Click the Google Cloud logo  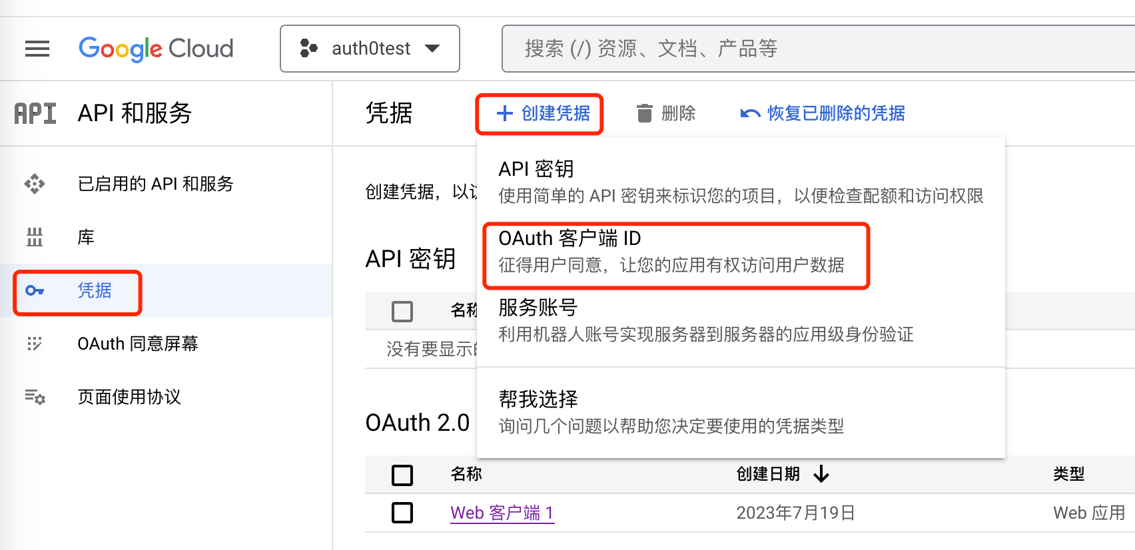(x=157, y=49)
